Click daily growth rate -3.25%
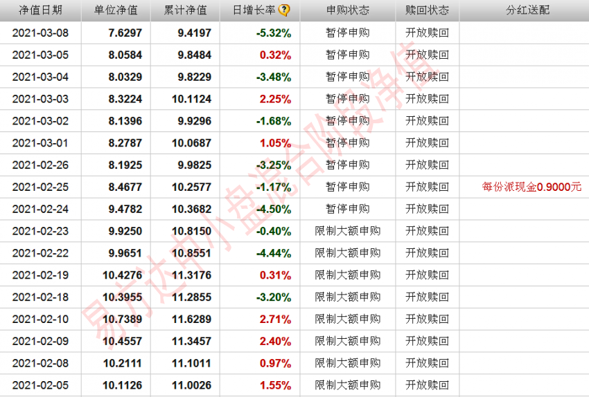 274,165
